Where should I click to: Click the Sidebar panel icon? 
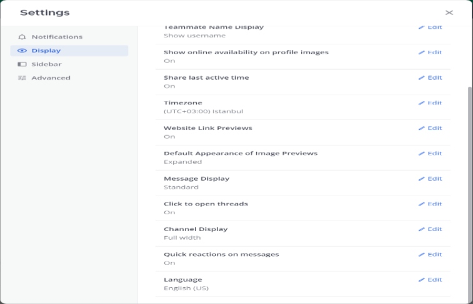point(22,64)
